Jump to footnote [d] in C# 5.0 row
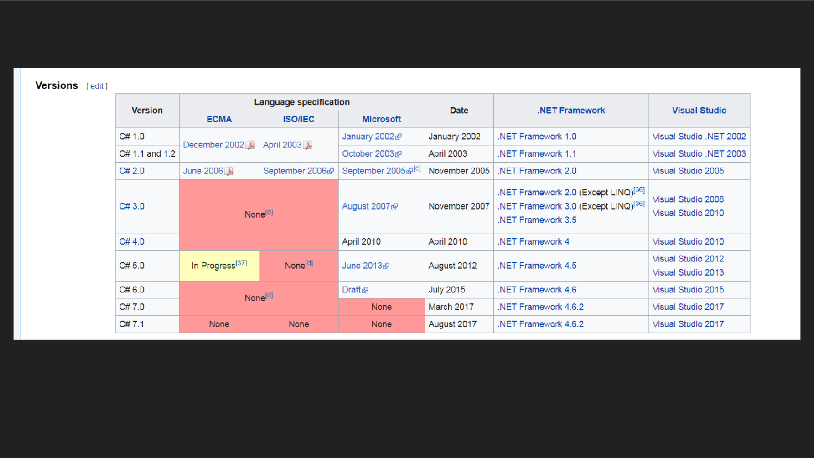Viewport: 814px width, 458px height. [x=309, y=263]
